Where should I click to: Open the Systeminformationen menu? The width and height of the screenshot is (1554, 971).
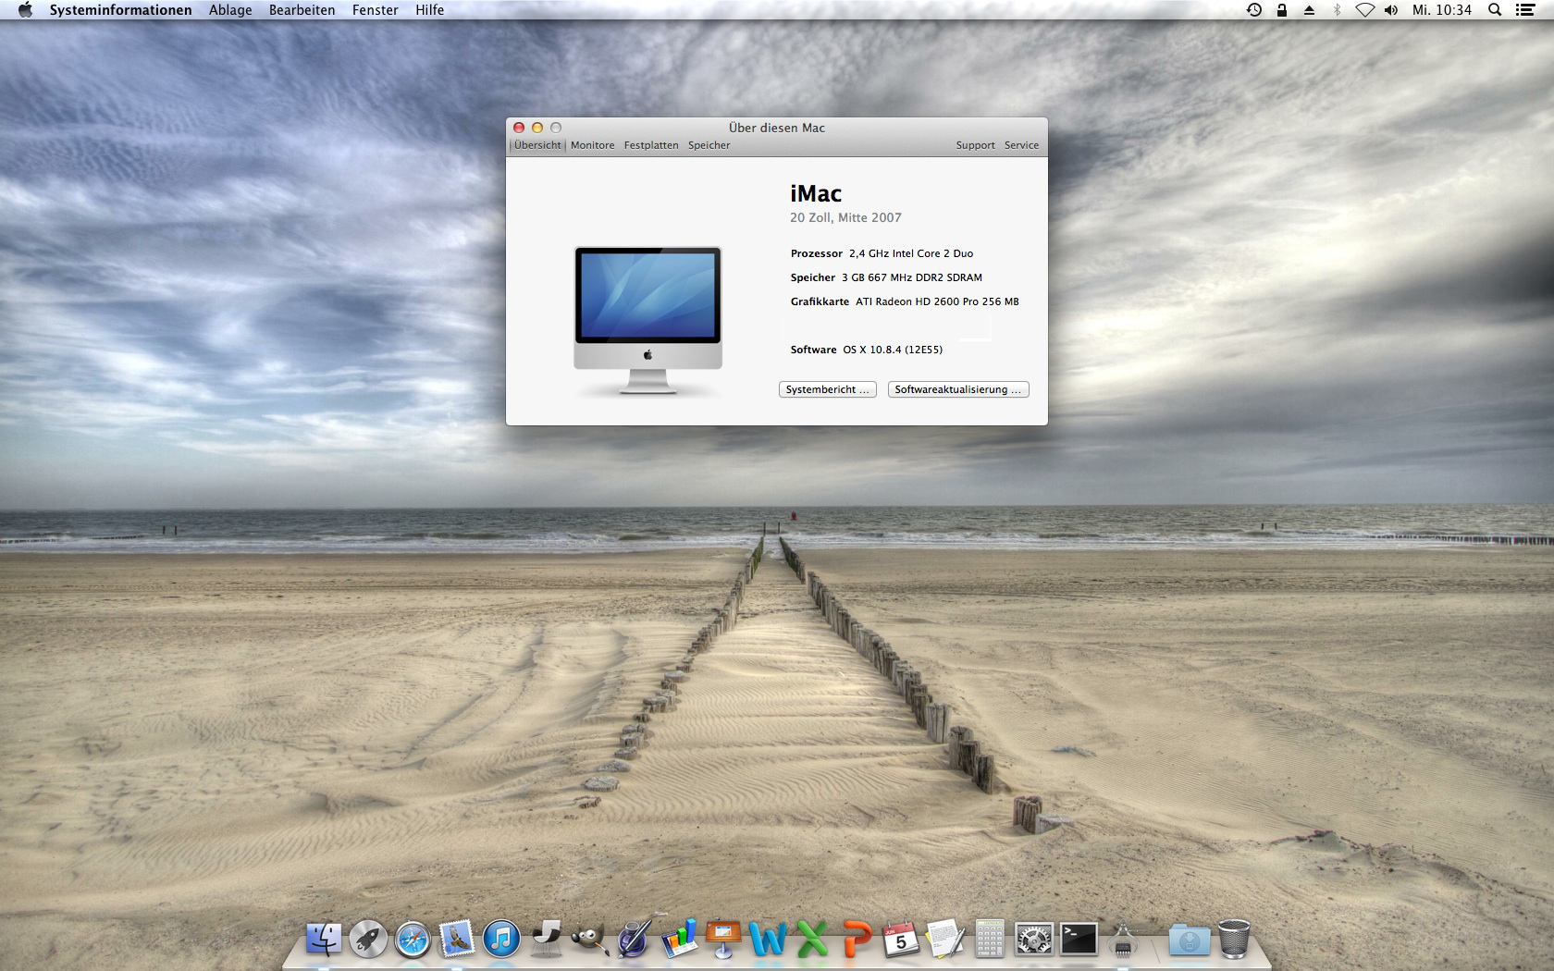[121, 10]
